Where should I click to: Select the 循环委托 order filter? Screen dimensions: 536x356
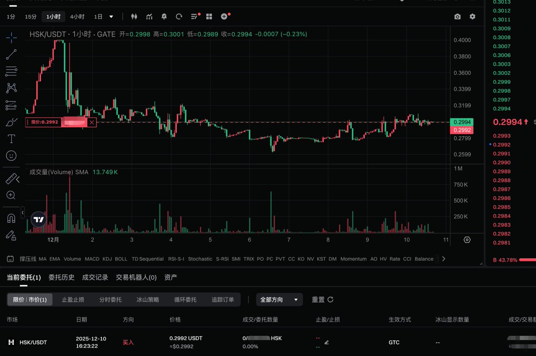coord(185,300)
